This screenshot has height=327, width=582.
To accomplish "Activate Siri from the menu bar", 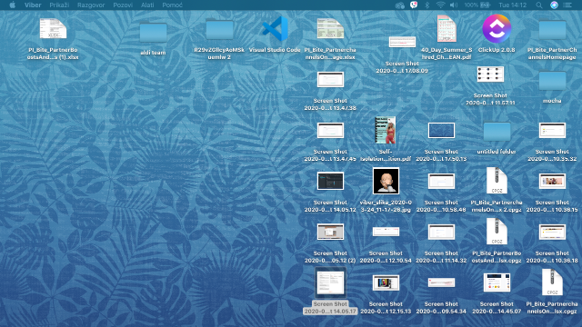I will [x=554, y=5].
